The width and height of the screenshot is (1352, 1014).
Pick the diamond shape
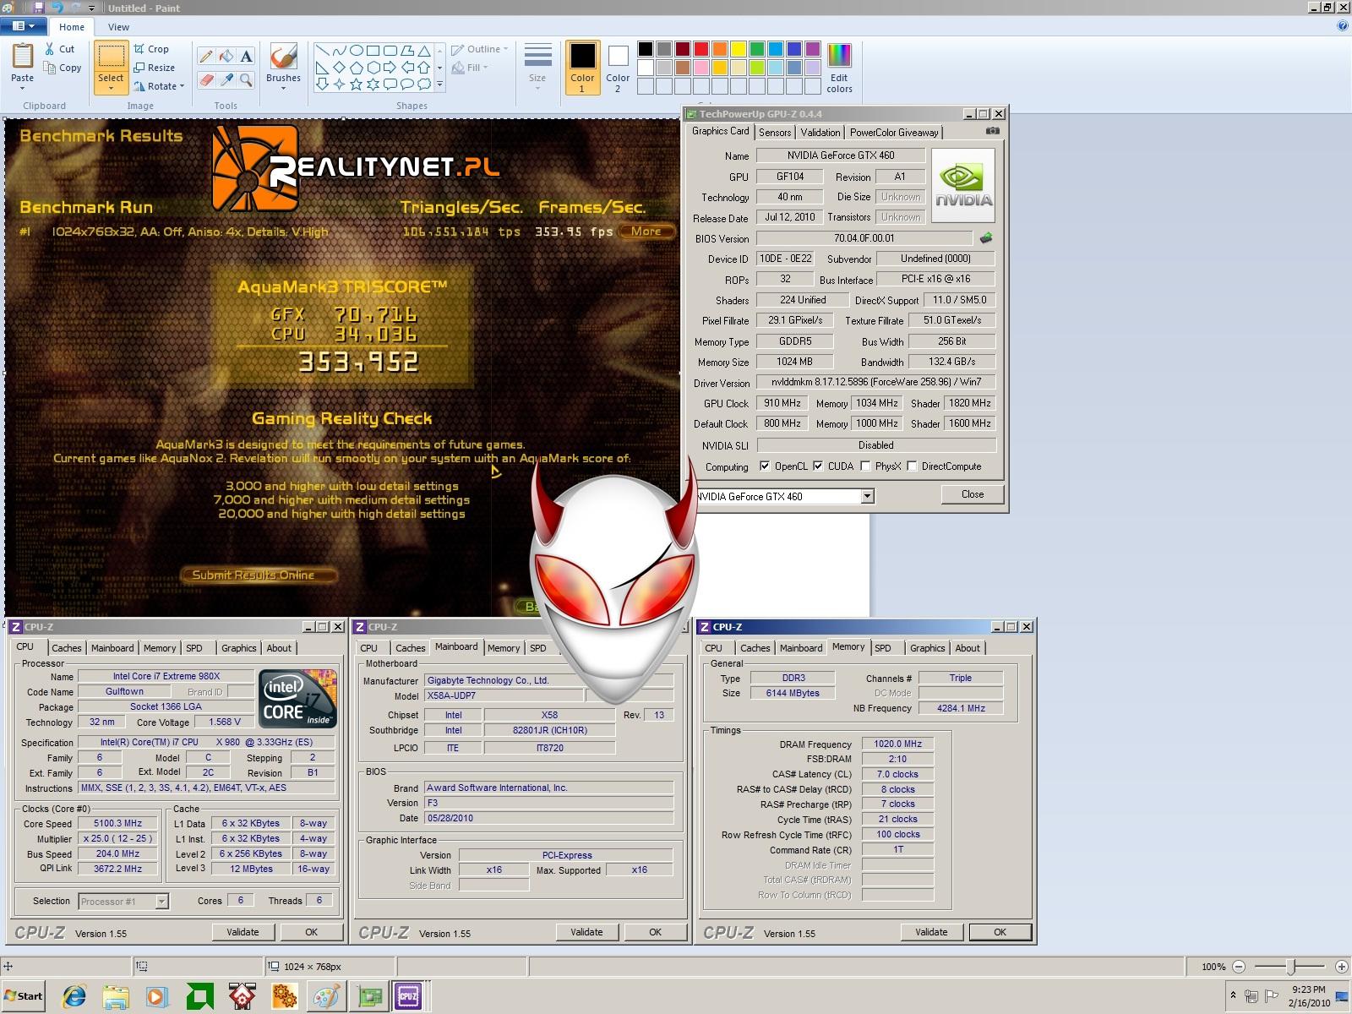[339, 67]
